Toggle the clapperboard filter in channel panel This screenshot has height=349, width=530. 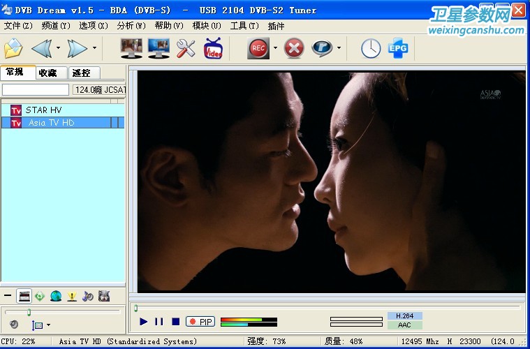24,296
